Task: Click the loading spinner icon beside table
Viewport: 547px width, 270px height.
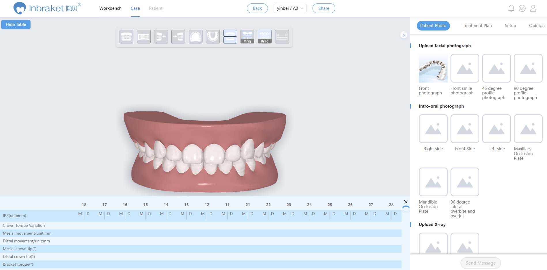Action: coord(406,209)
